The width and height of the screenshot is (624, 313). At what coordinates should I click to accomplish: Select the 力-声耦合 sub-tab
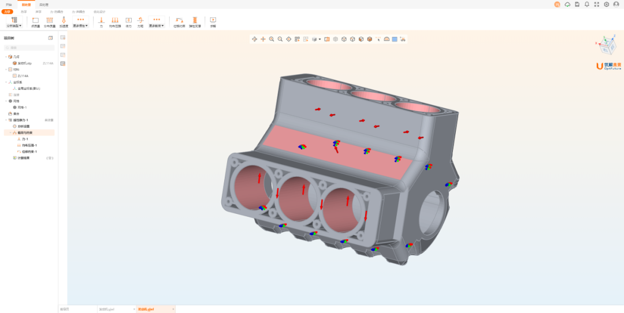tap(78, 12)
